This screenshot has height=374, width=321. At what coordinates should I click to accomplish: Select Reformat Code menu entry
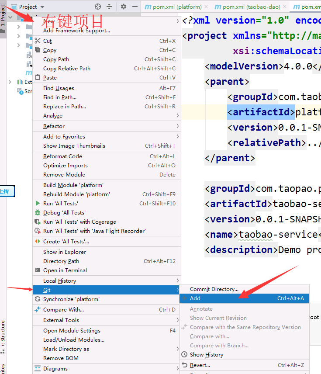pos(107,156)
